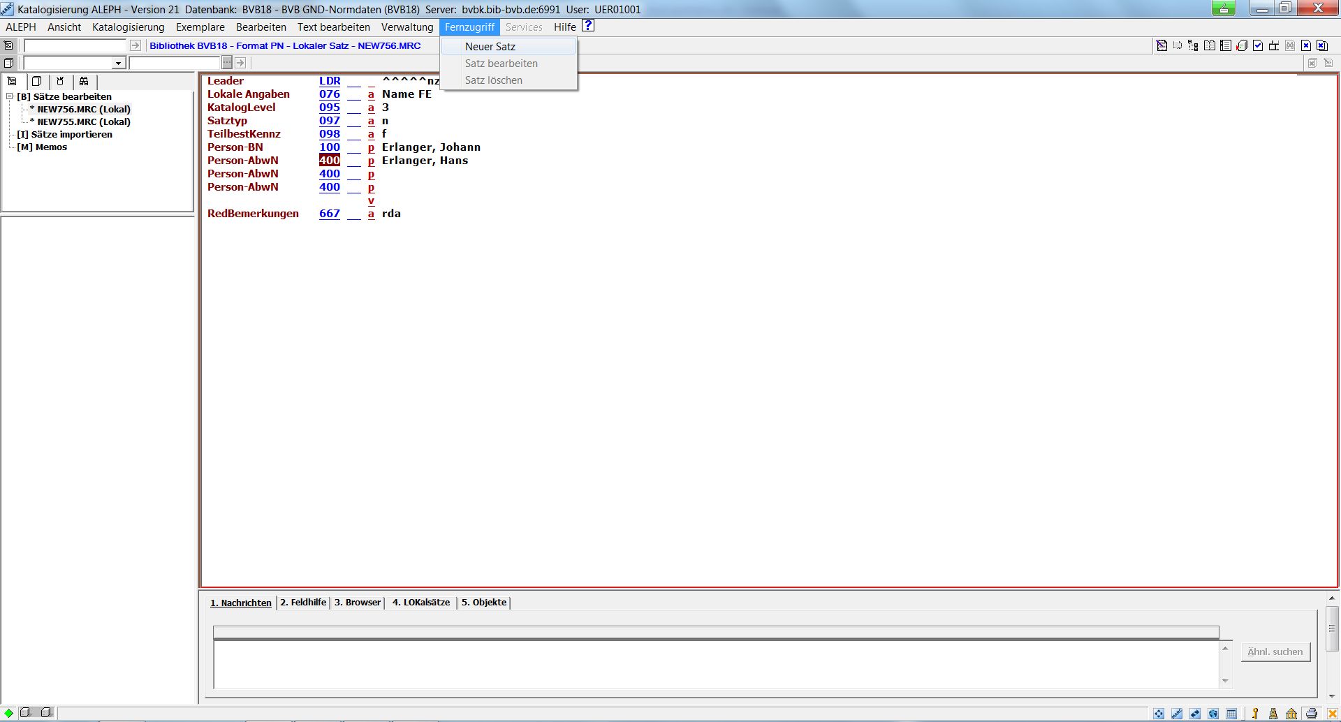Open the dropdown arrow in second toolbar row
This screenshot has width=1341, height=722.
tap(118, 63)
